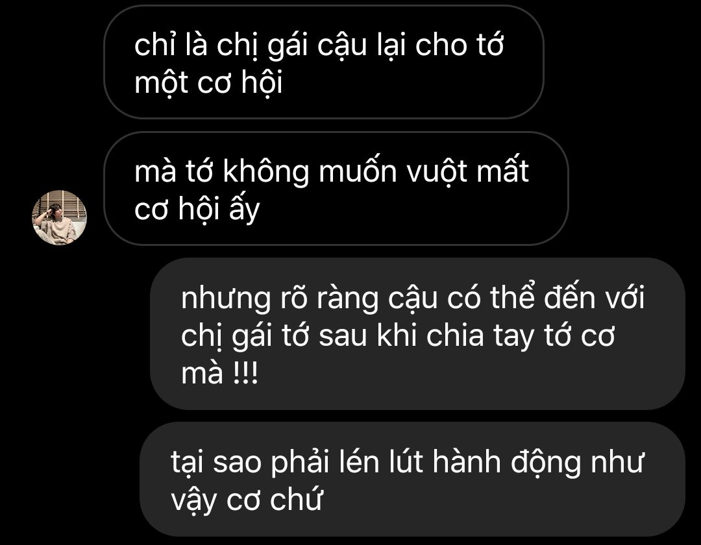Viewport: 701px width, 545px height.
Task: Select the message 'chỉ là chị gái cậu lại cho tớ một cơ hội'
Action: coord(324,62)
